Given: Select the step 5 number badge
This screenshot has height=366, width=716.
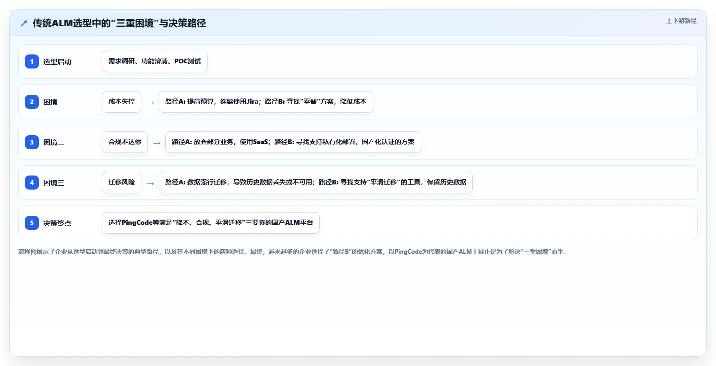Looking at the screenshot, I should [x=32, y=223].
